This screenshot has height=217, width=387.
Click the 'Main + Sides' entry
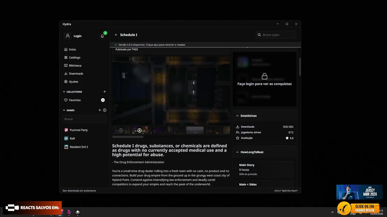point(248,184)
